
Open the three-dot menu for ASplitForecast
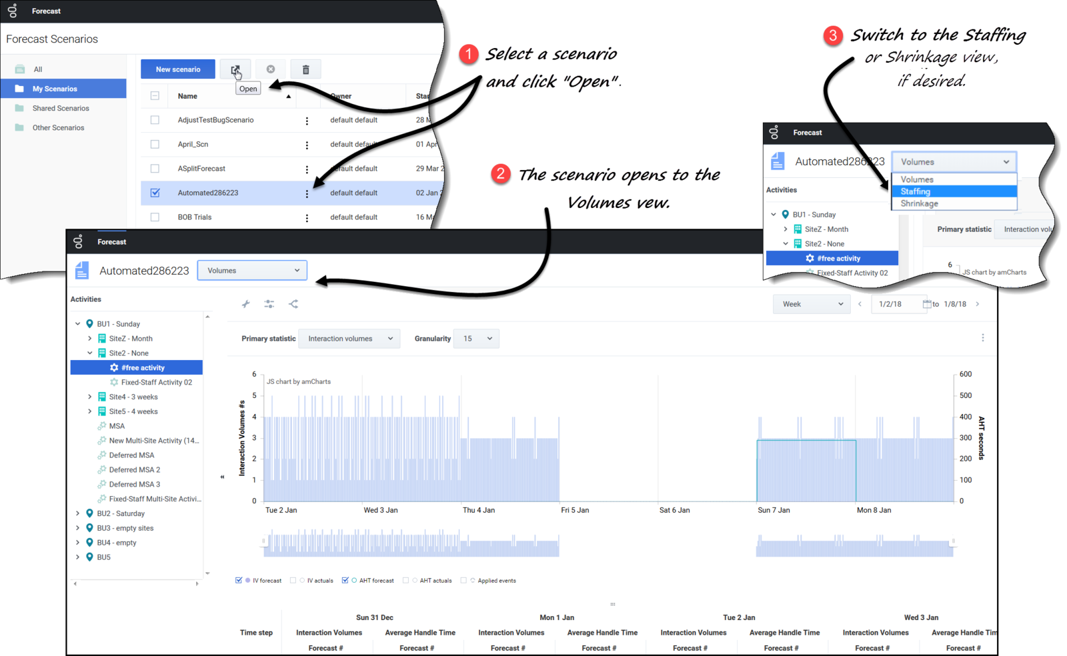(307, 169)
